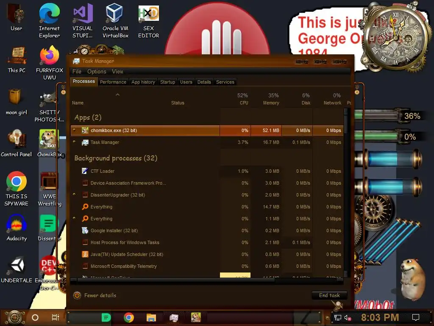
Task: Select Host Process for Windows Tasks
Action: [207, 242]
